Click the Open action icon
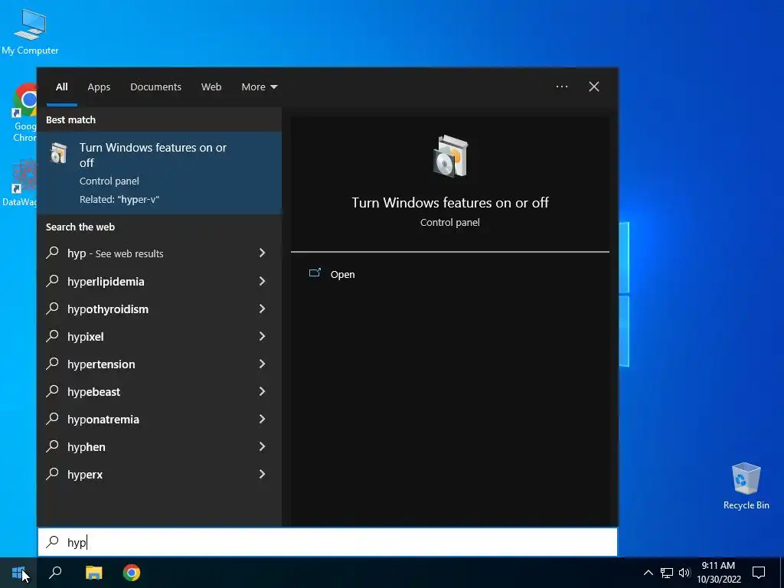Screen dimensions: 784x588 click(315, 273)
